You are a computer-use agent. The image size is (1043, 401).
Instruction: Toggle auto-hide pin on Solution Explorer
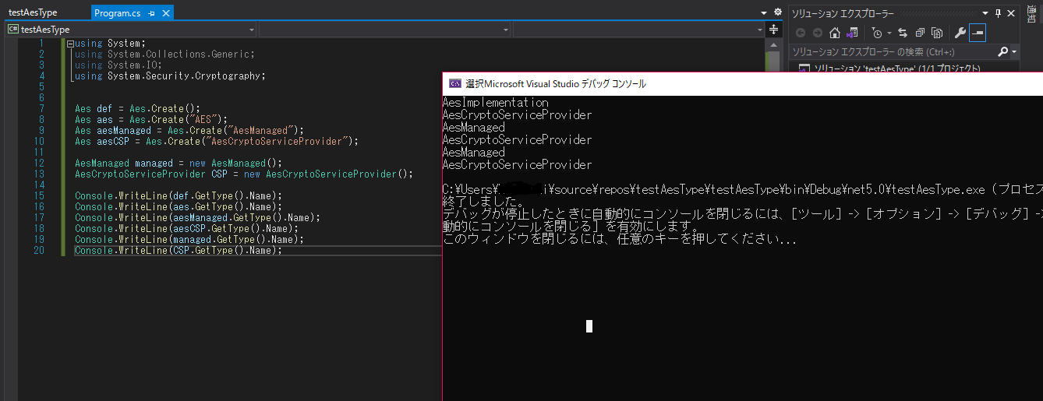(x=998, y=13)
